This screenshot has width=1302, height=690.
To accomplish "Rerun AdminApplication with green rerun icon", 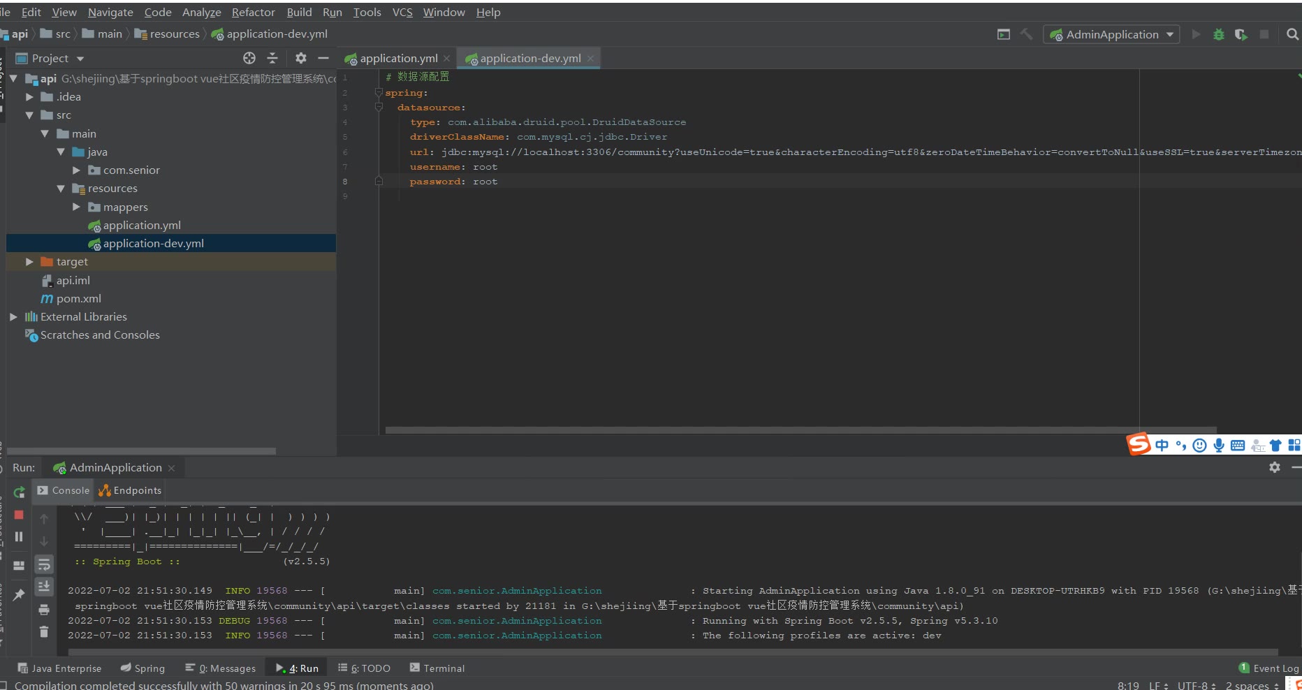I will (x=20, y=492).
